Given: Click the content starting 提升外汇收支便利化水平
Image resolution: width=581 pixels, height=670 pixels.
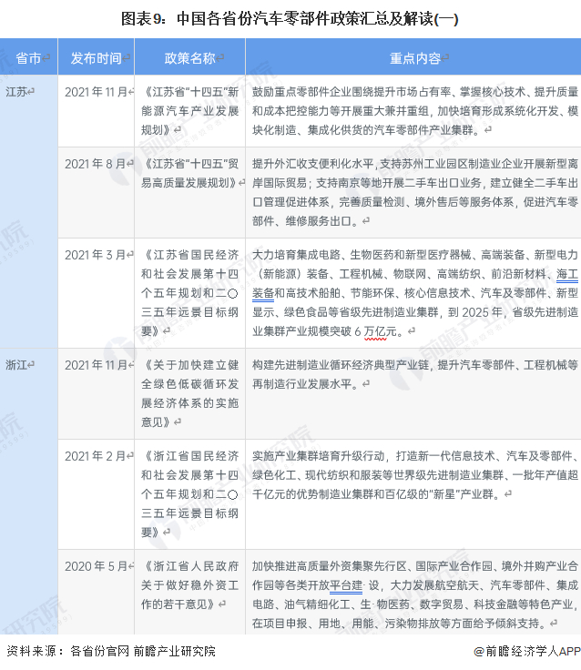Looking at the screenshot, I should point(414,193).
